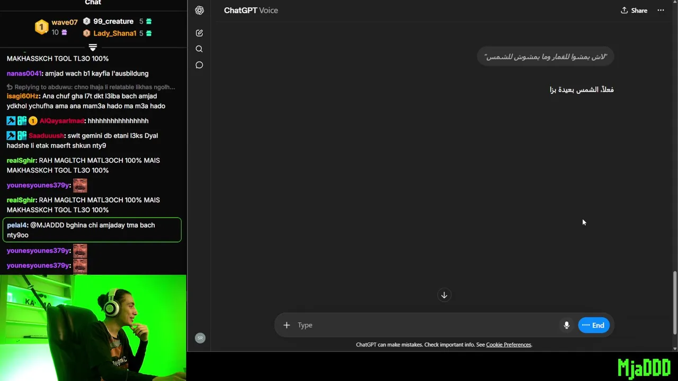
Task: Open search chats magnifier icon
Action: (x=199, y=49)
